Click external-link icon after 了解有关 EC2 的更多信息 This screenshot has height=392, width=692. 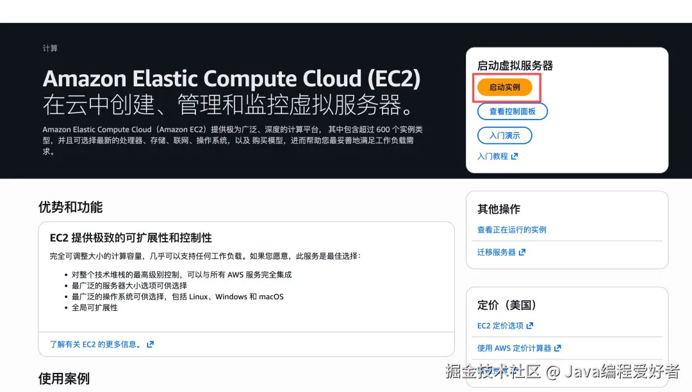click(150, 344)
